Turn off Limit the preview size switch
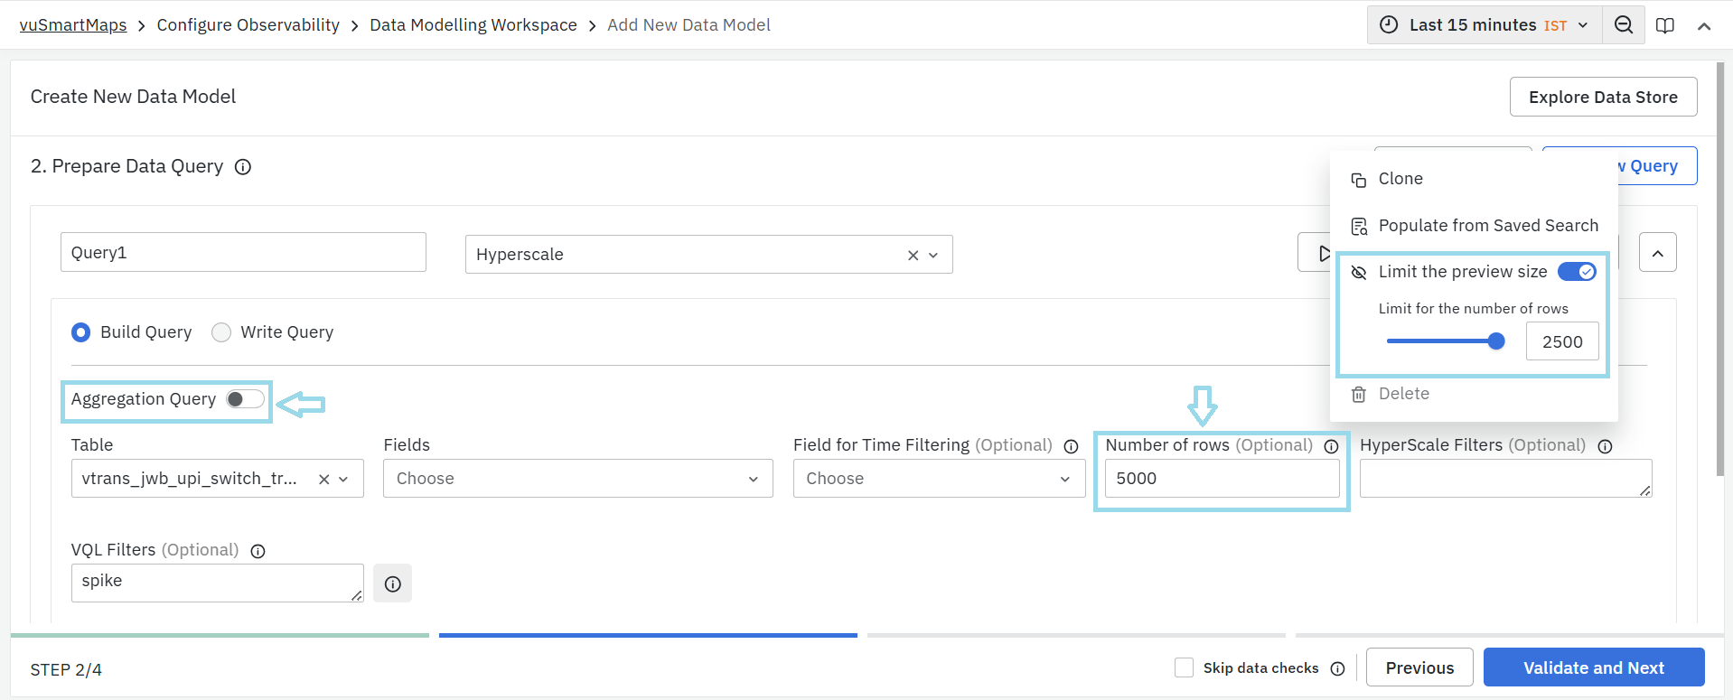Image resolution: width=1733 pixels, height=700 pixels. point(1577,272)
